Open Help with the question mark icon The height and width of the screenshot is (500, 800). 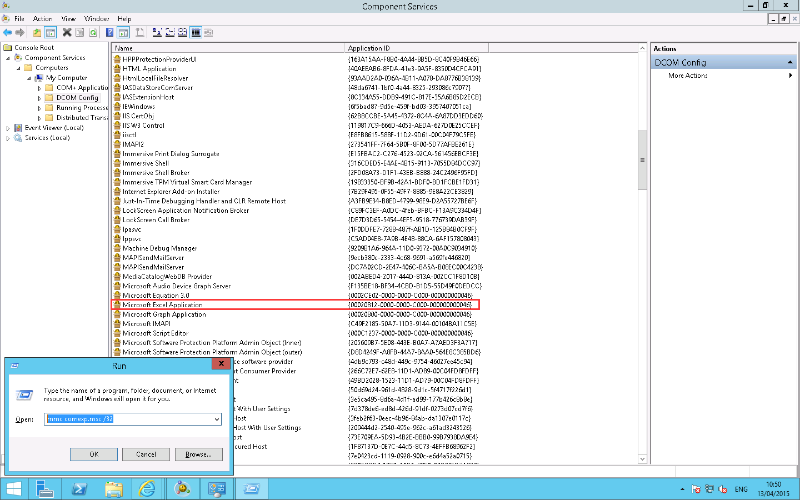point(110,33)
